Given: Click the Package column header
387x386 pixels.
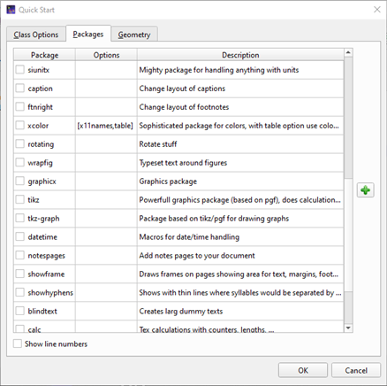Looking at the screenshot, I should click(44, 55).
